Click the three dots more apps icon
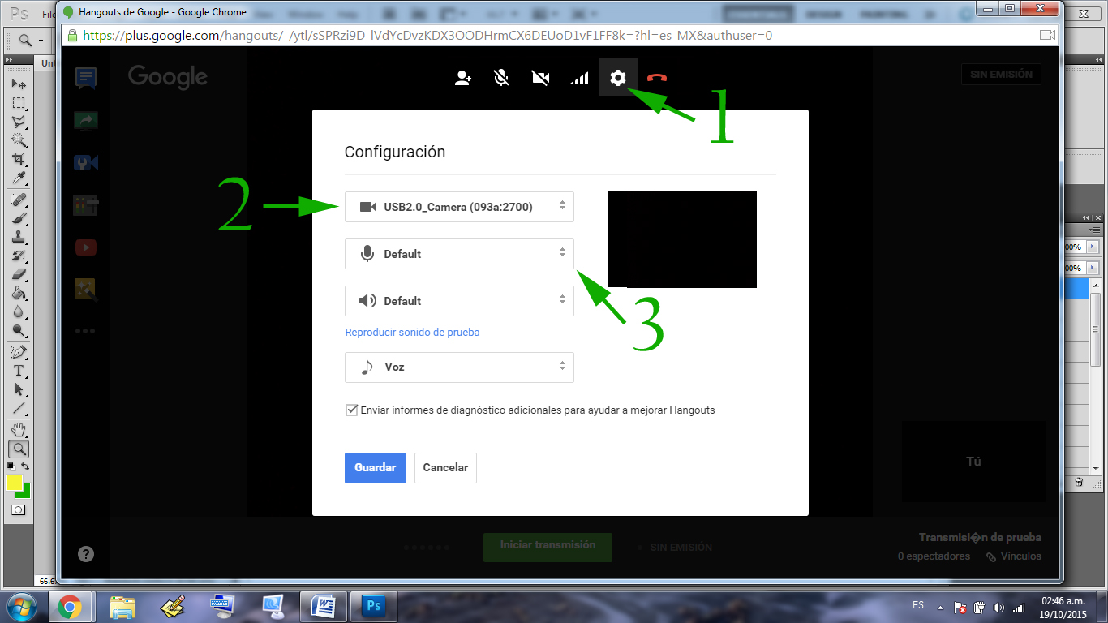This screenshot has width=1108, height=623. 86,331
